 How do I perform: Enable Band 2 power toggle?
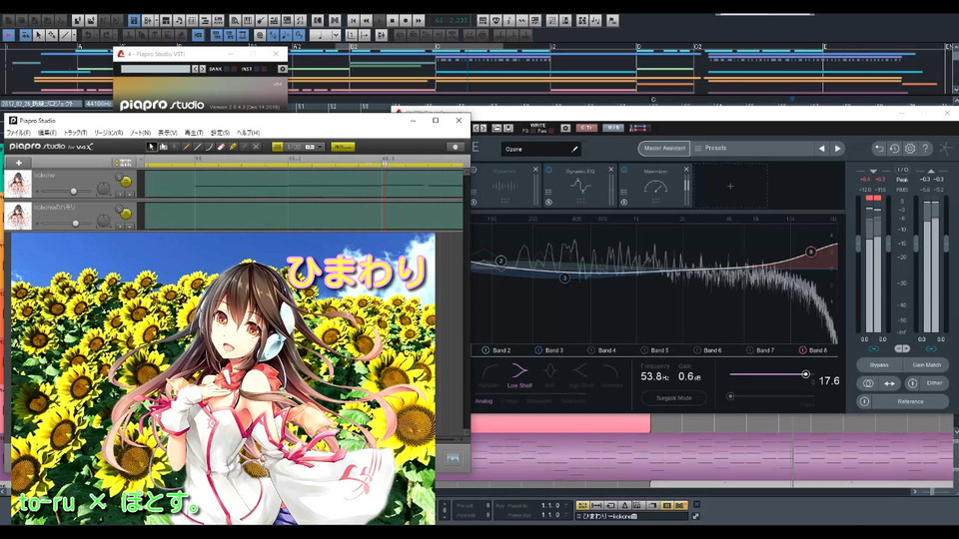[x=485, y=350]
